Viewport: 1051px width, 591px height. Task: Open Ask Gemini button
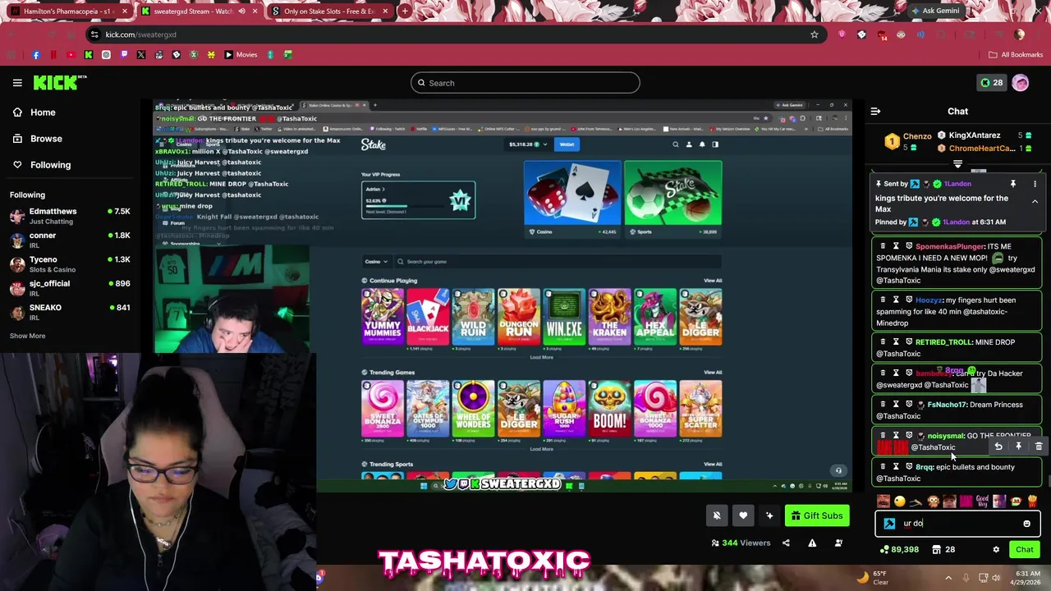[x=935, y=11]
